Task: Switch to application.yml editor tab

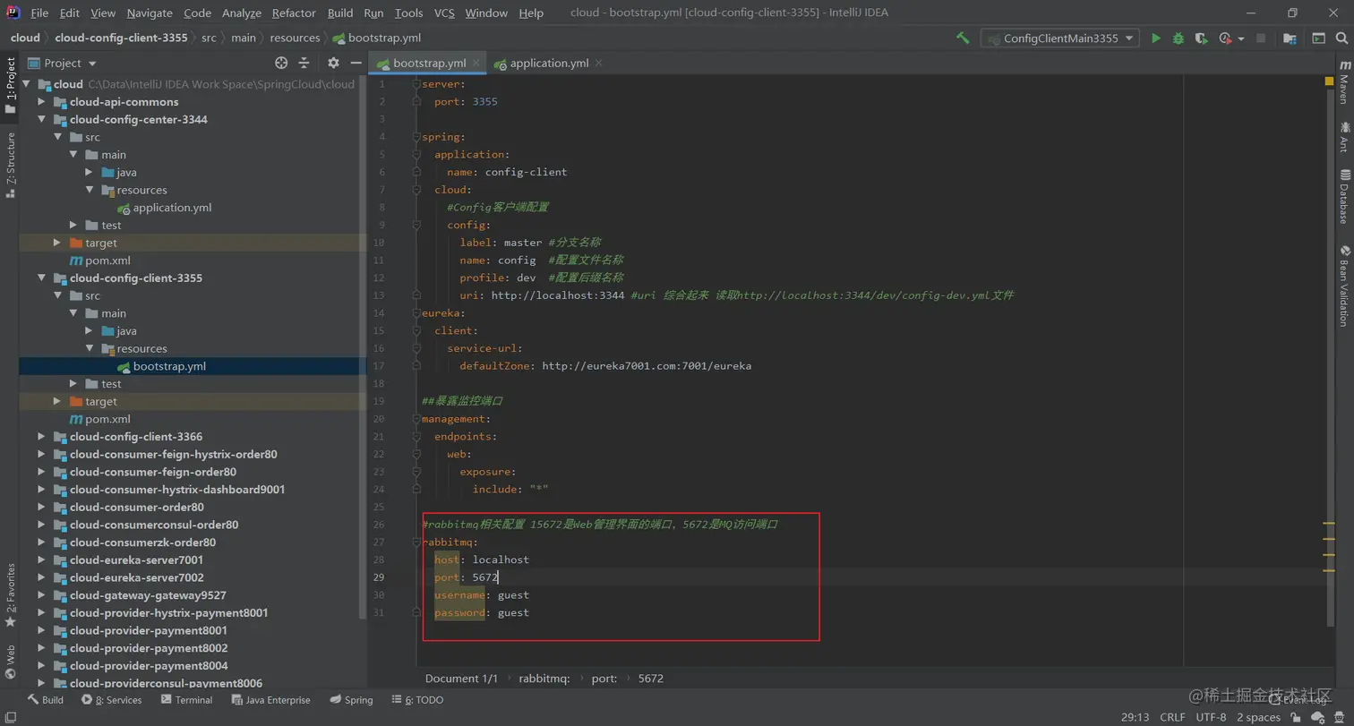Action: pyautogui.click(x=549, y=63)
